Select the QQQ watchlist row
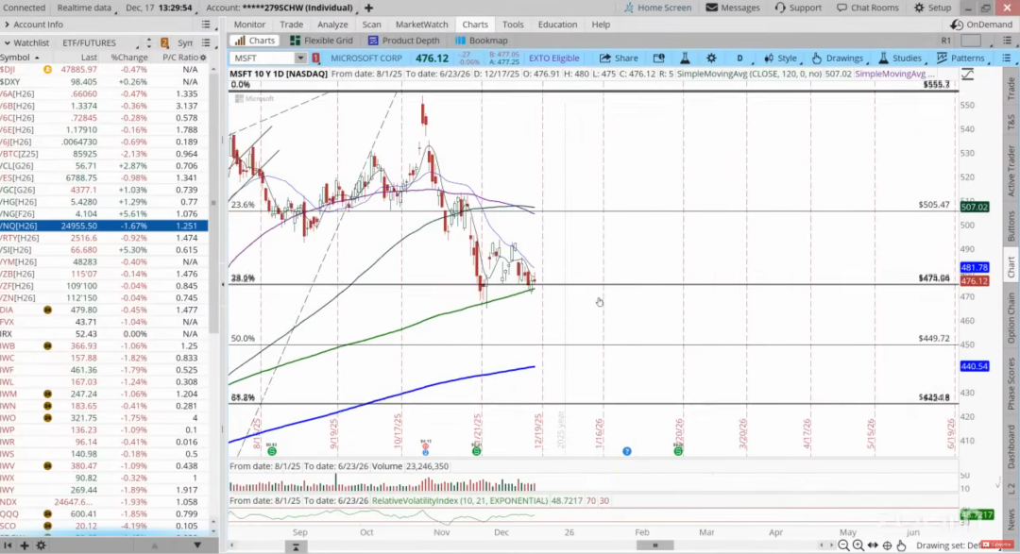The image size is (1020, 554). (x=104, y=513)
